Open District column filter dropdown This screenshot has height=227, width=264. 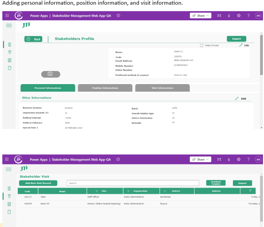[165, 191]
